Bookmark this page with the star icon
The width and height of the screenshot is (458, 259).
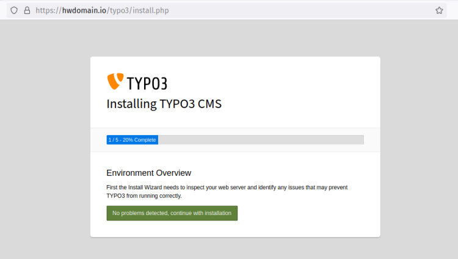439,10
